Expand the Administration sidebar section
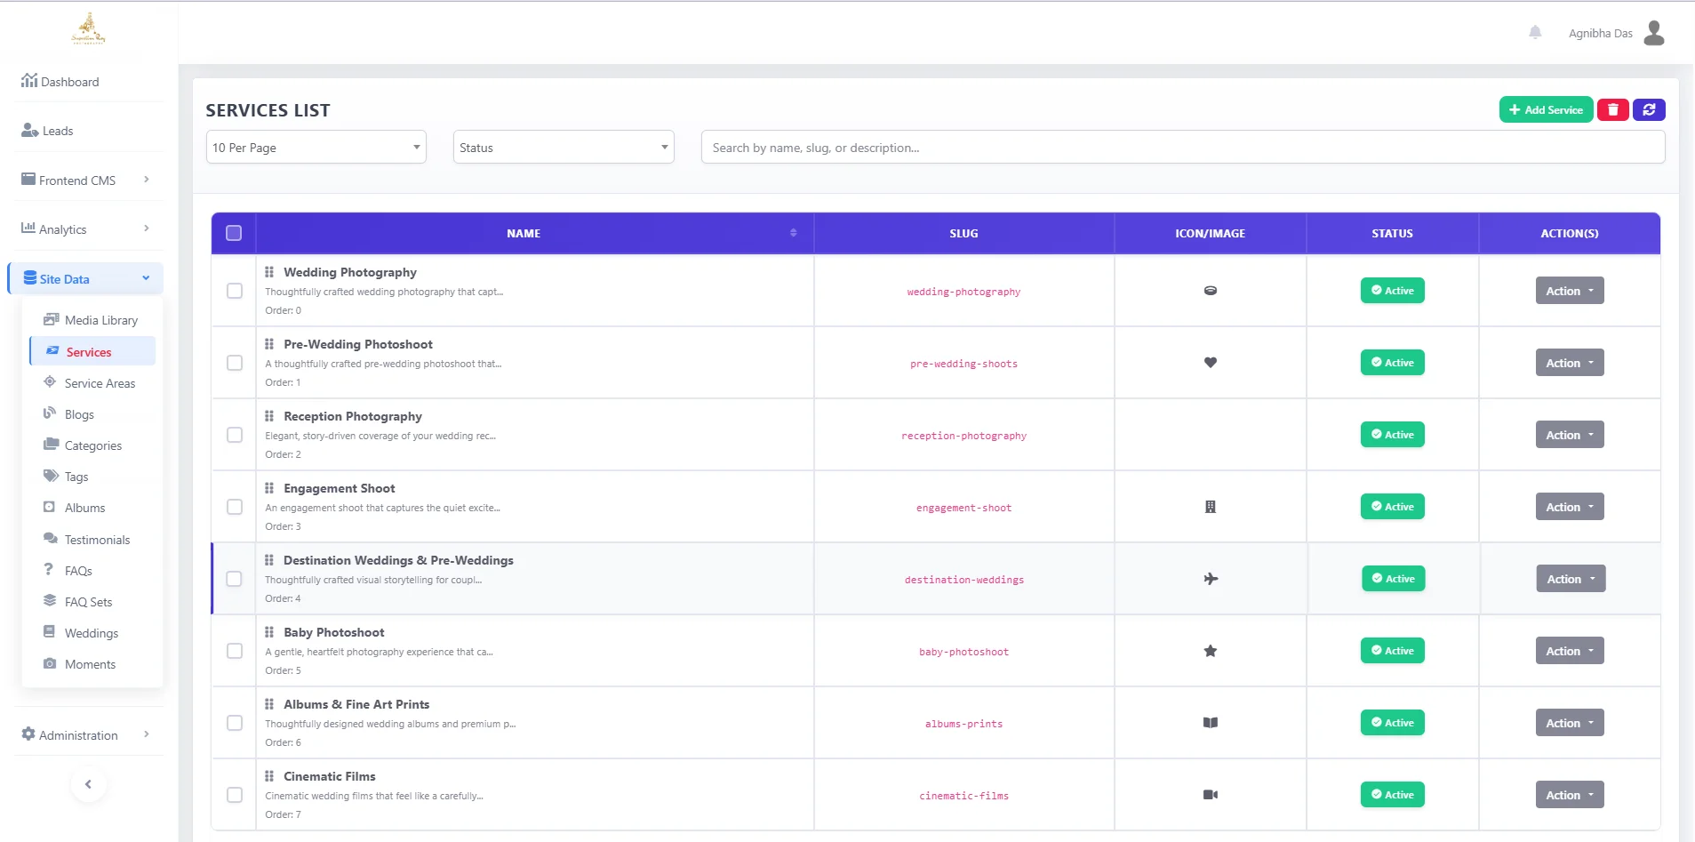 85,735
